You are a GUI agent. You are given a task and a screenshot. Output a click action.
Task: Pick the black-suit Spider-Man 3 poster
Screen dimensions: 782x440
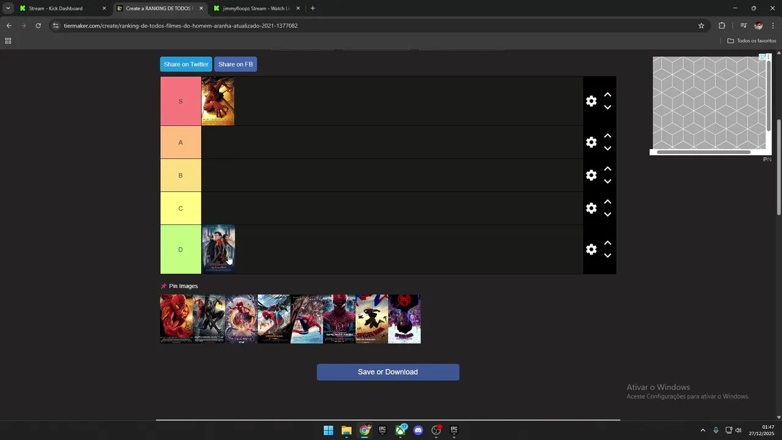pos(209,319)
